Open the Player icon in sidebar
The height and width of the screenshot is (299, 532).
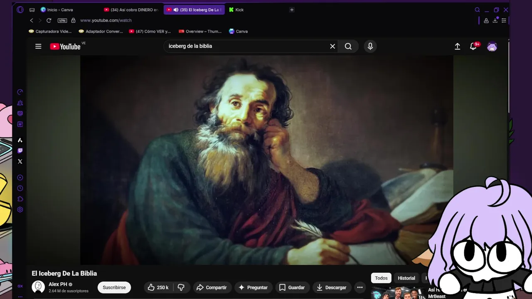(x=20, y=178)
